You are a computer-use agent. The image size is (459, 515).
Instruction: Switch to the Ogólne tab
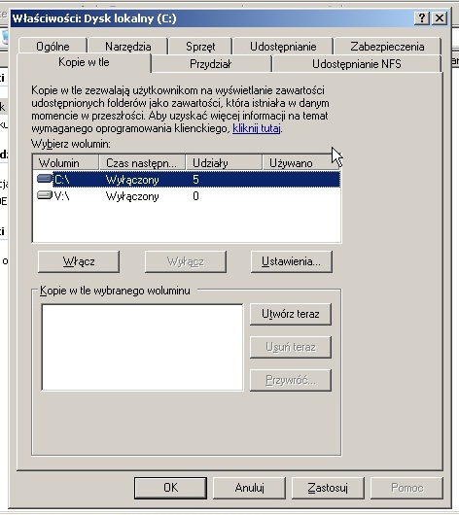[53, 47]
